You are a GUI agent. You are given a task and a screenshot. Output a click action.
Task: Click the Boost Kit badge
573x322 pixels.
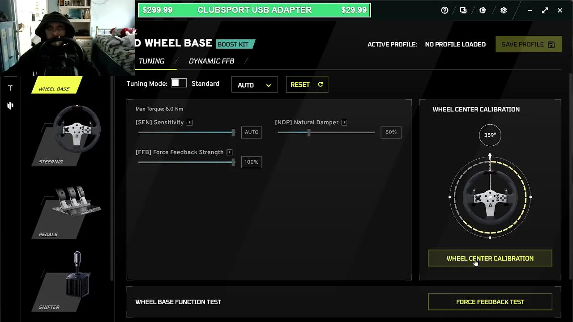coord(235,44)
